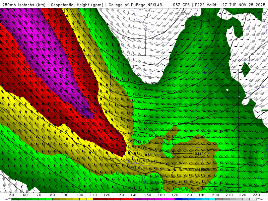Click the 'Geopotential Height (gpm)' header label
The image size is (268, 201).
coord(77,5)
